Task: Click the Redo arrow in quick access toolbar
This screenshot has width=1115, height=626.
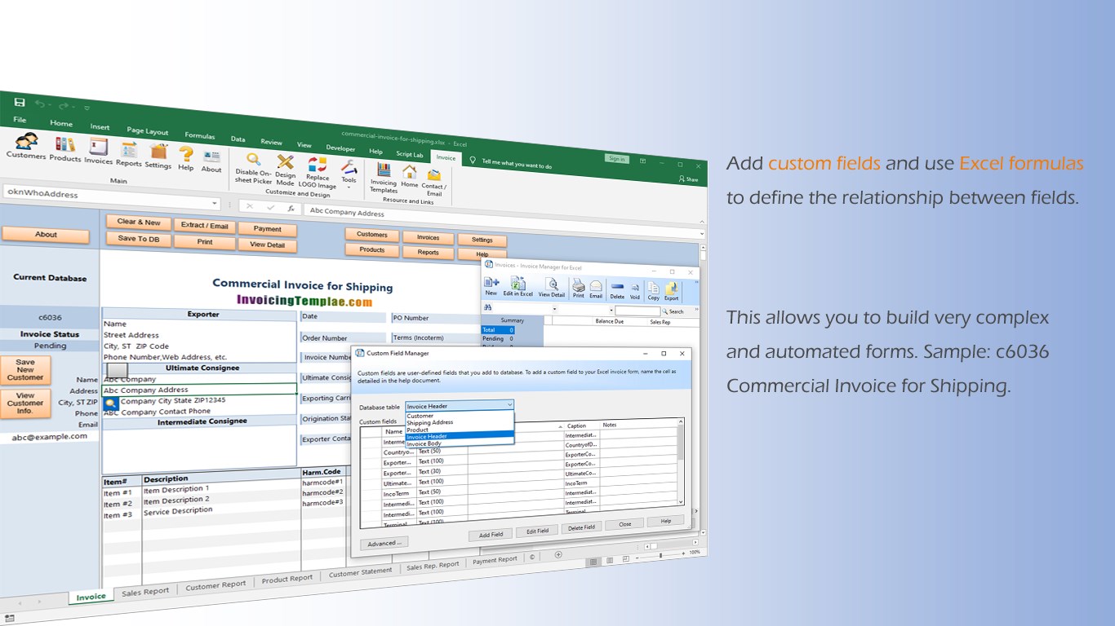Action: tap(63, 107)
